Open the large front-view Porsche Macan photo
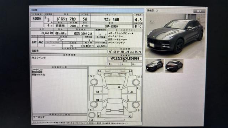This screenshot has height=128, width=228. pos(175,36)
